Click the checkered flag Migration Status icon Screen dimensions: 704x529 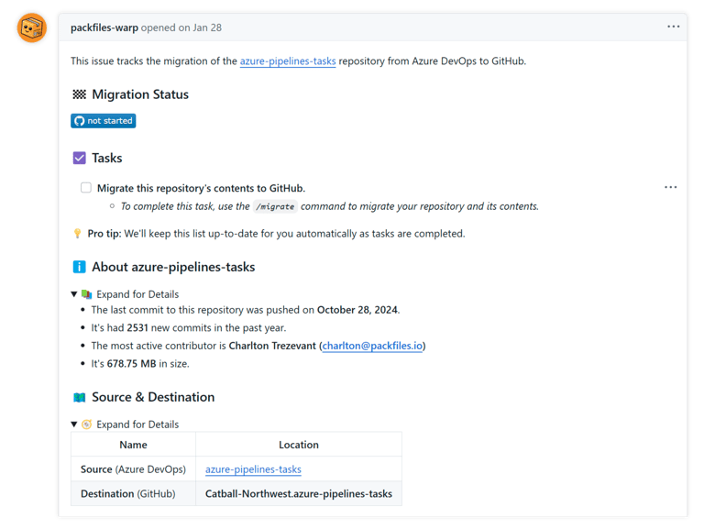(x=79, y=94)
